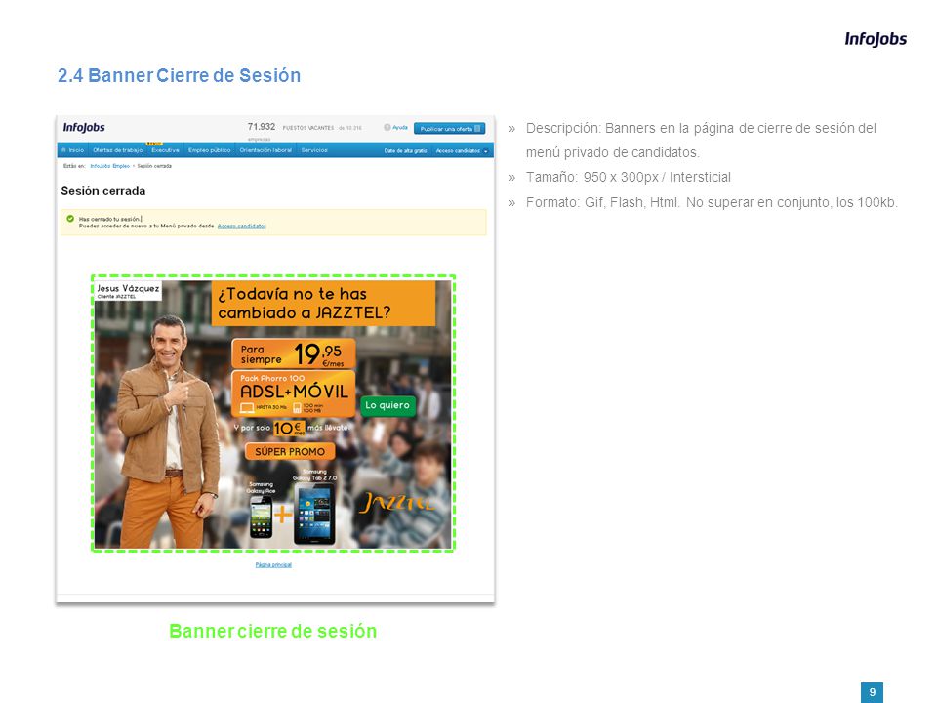
Task: Open the Empleo público menu item
Action: click(x=209, y=150)
